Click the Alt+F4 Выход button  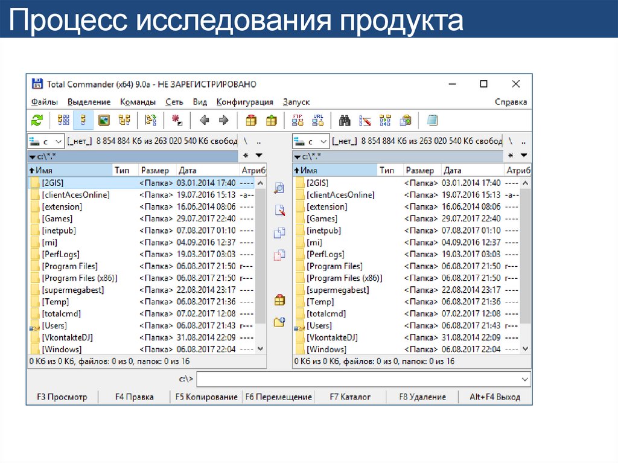point(495,397)
